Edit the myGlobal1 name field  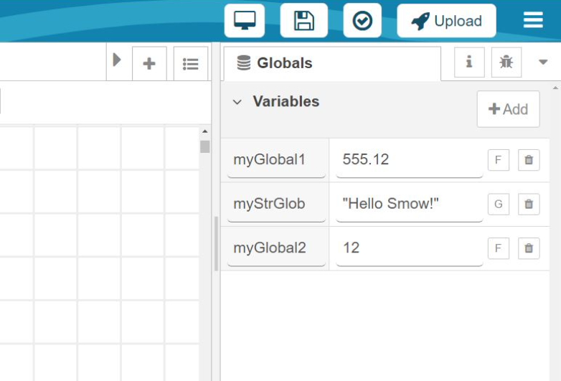(277, 159)
